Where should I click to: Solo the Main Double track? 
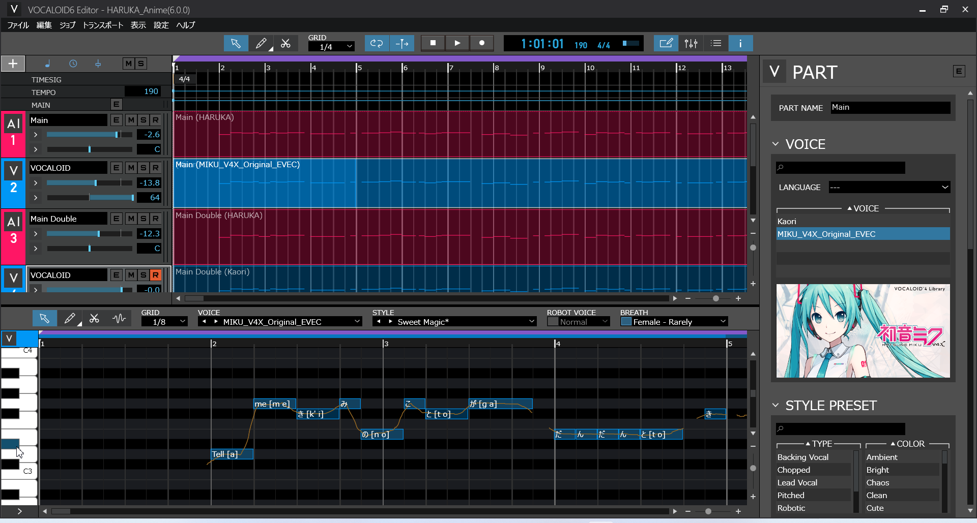click(143, 219)
